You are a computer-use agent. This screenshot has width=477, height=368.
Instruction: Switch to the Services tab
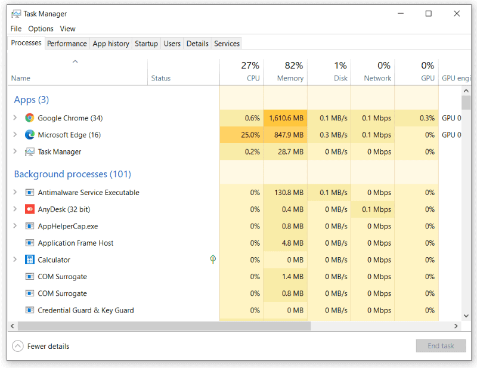[x=227, y=44]
